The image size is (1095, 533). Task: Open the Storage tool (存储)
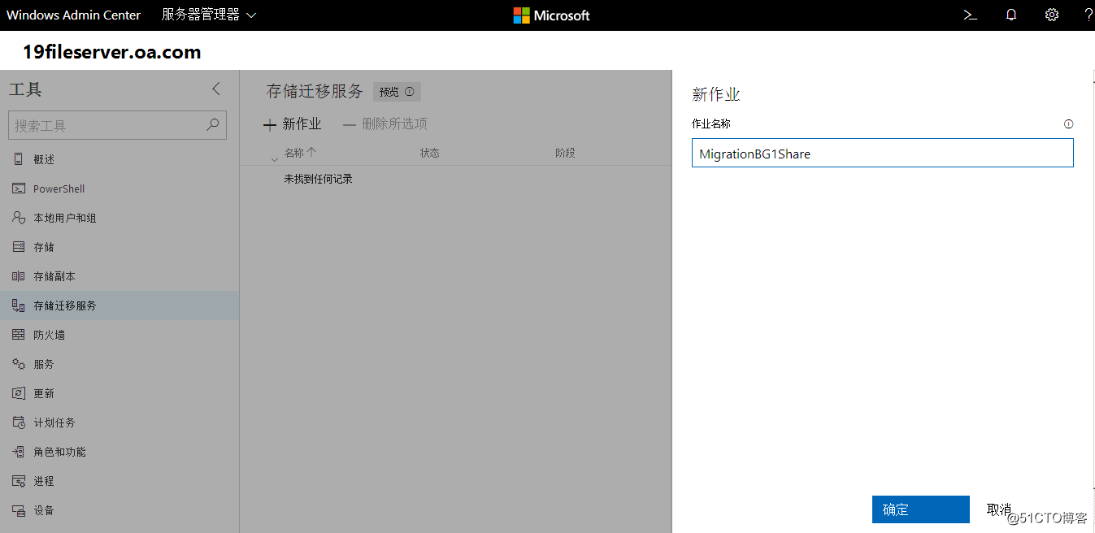click(x=119, y=247)
